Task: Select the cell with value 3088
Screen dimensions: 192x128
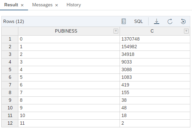Action: (155, 70)
